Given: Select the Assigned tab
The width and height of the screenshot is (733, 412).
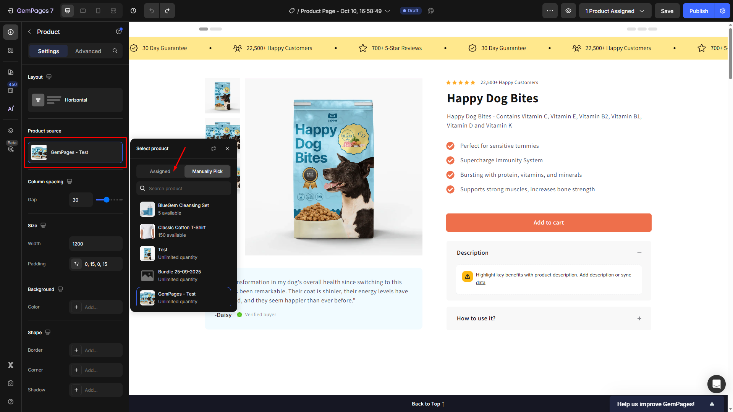Looking at the screenshot, I should click(x=160, y=171).
